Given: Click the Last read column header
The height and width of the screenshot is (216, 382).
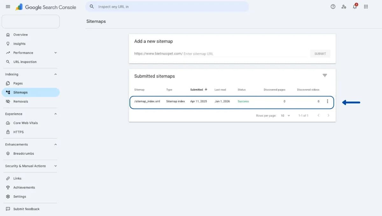Looking at the screenshot, I should pyautogui.click(x=220, y=90).
